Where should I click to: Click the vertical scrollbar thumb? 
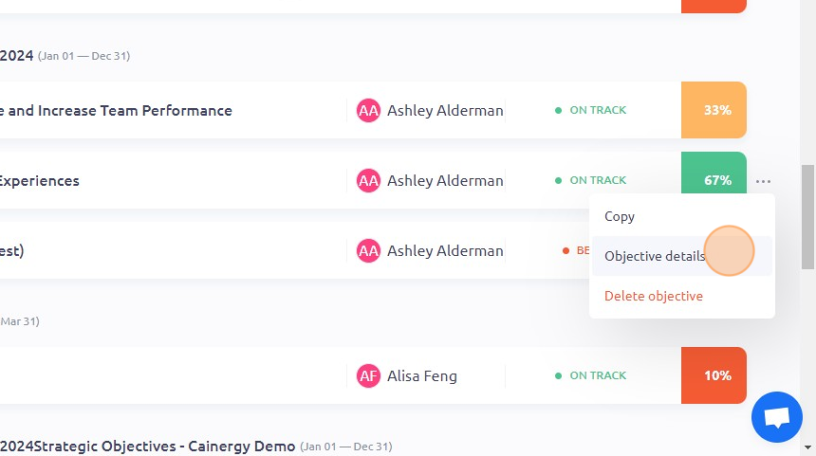coord(807,217)
